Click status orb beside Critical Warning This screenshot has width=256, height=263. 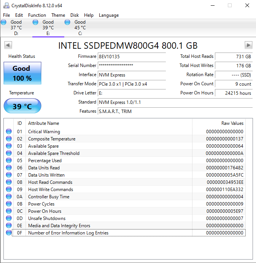[9, 132]
